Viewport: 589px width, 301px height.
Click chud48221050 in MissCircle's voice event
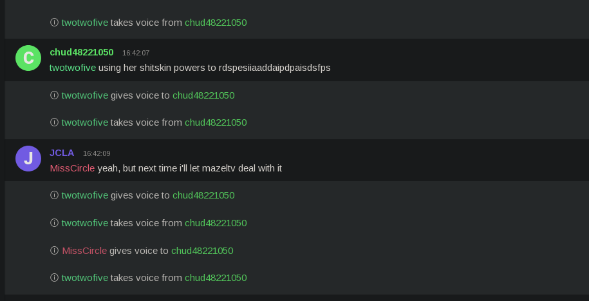pos(202,251)
